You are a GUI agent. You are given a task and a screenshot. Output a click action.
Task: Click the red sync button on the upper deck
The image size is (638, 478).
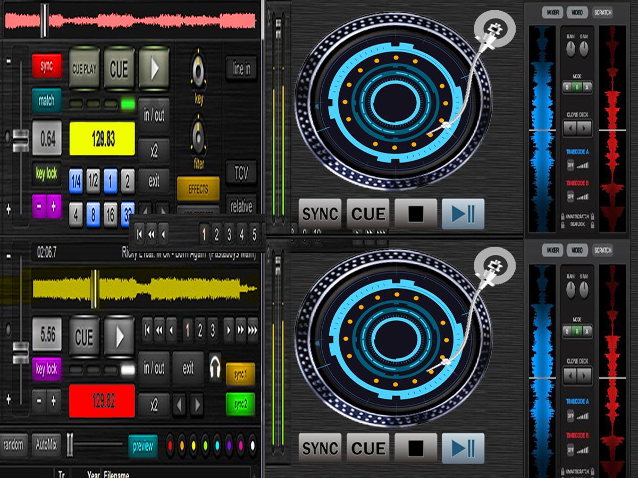(x=47, y=66)
